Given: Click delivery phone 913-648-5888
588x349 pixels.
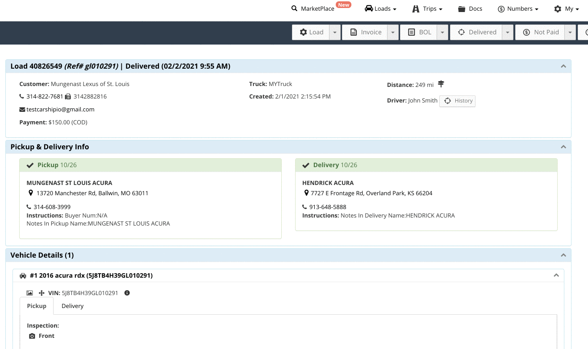Looking at the screenshot, I should click(x=328, y=207).
